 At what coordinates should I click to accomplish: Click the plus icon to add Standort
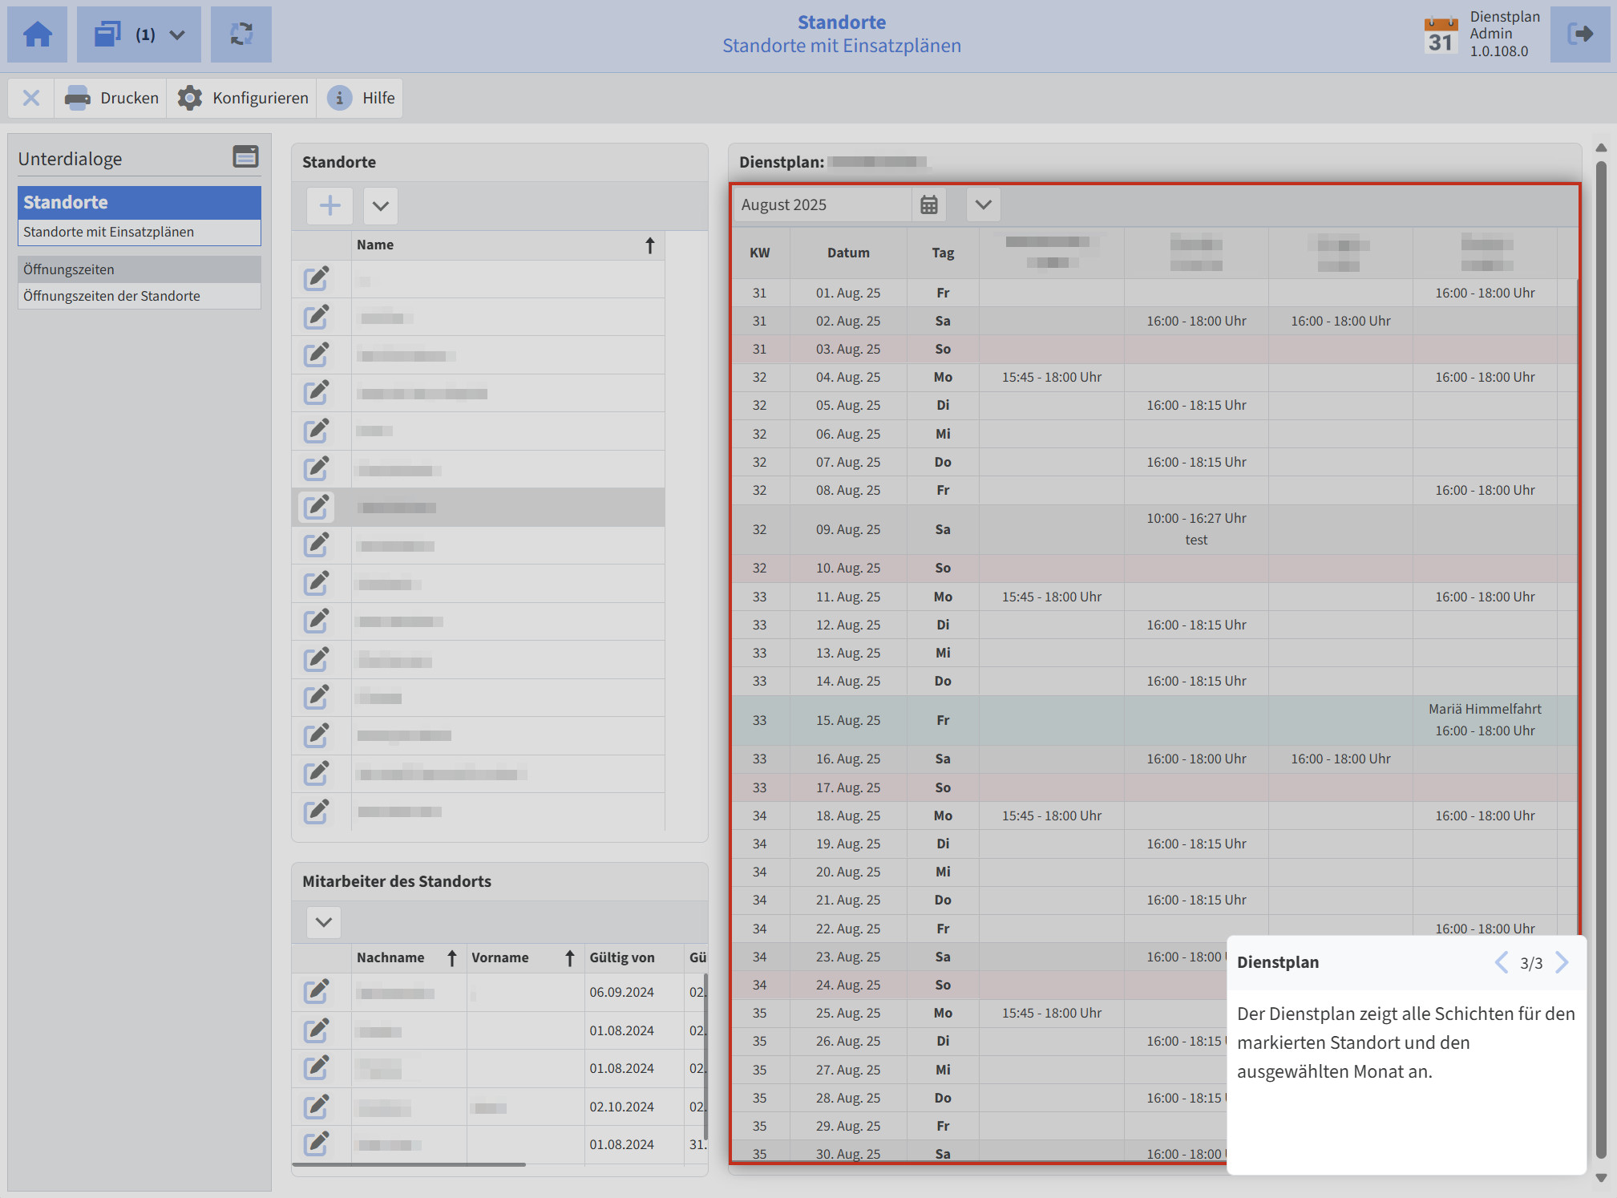click(x=329, y=205)
